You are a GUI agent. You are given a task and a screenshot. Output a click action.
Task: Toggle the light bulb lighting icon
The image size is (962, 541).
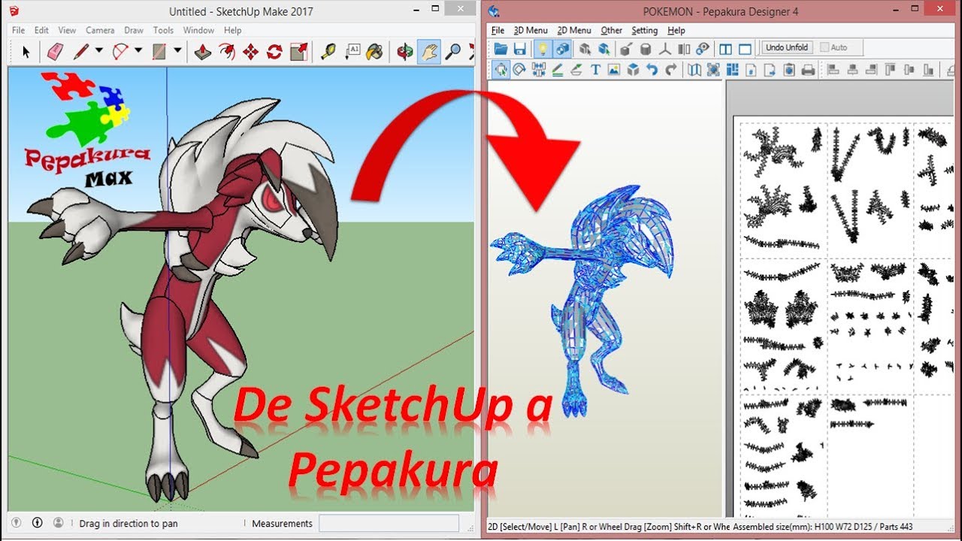[x=542, y=49]
